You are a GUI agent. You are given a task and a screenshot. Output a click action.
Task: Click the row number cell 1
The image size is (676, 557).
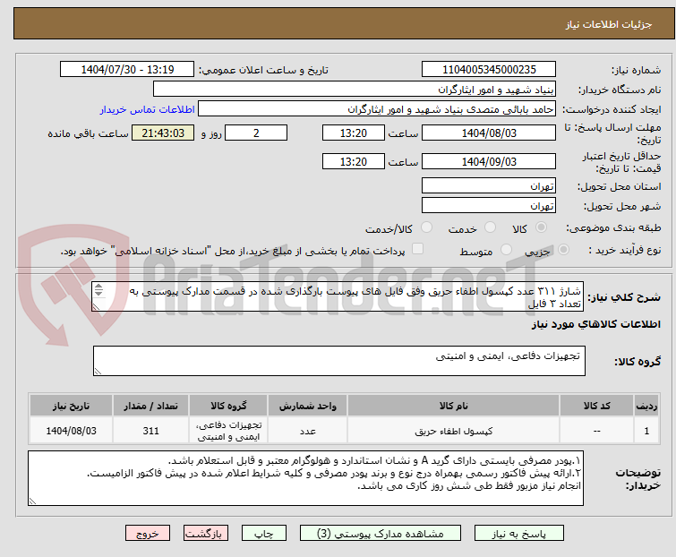(x=646, y=431)
